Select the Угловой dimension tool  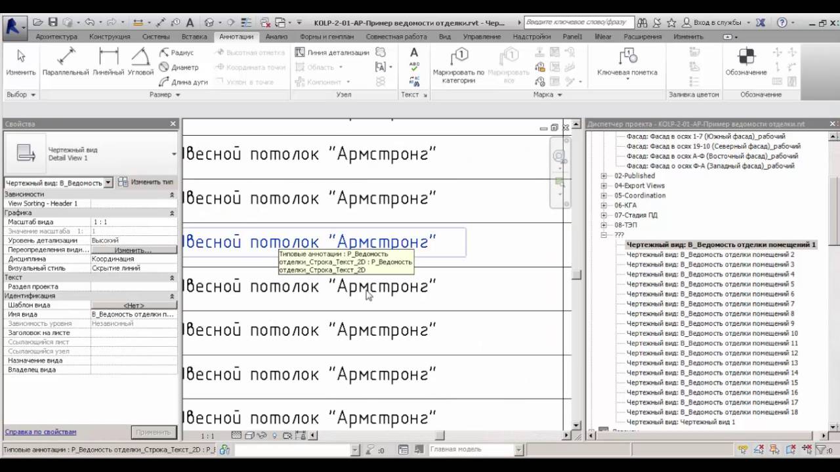(x=140, y=62)
